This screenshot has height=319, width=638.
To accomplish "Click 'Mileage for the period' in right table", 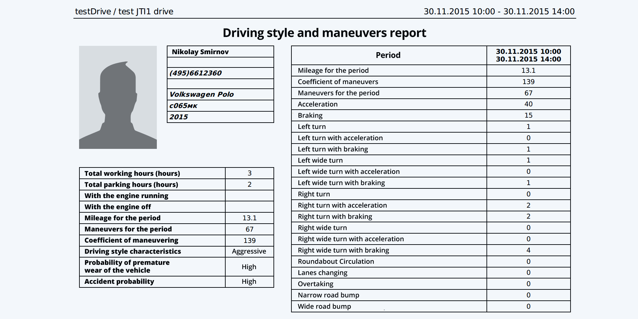I will pos(333,70).
